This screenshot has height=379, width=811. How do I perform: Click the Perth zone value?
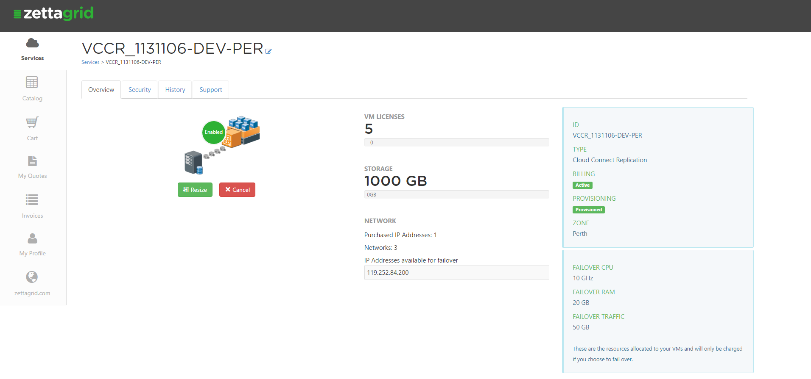coord(580,234)
